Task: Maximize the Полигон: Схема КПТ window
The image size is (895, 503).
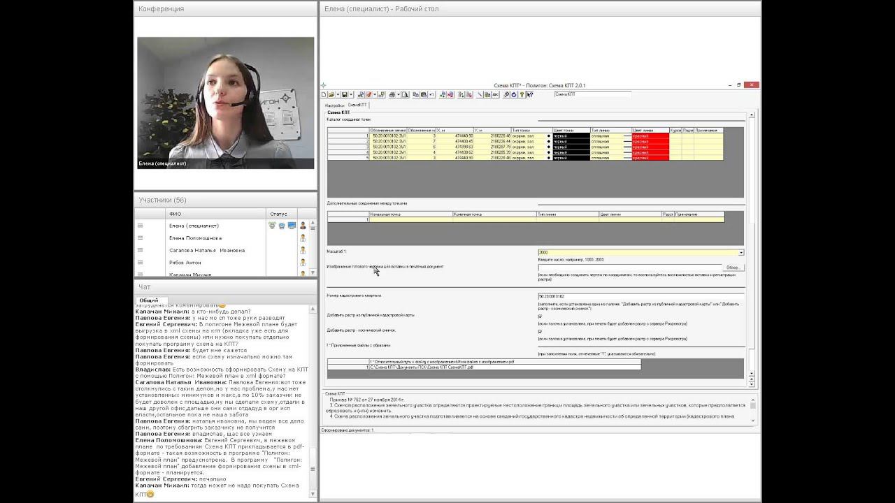Action: tap(739, 85)
